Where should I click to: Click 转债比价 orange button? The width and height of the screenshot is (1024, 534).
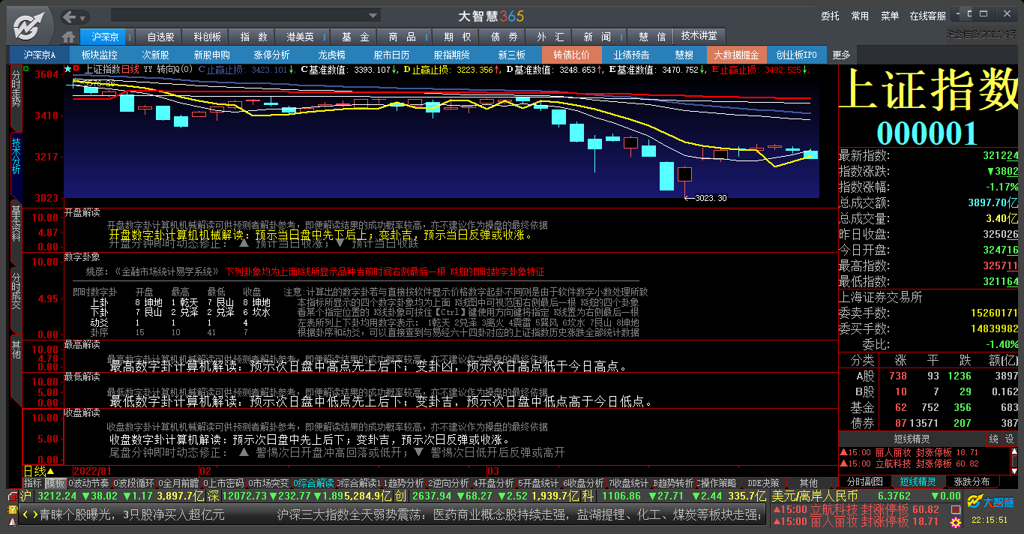pos(571,55)
